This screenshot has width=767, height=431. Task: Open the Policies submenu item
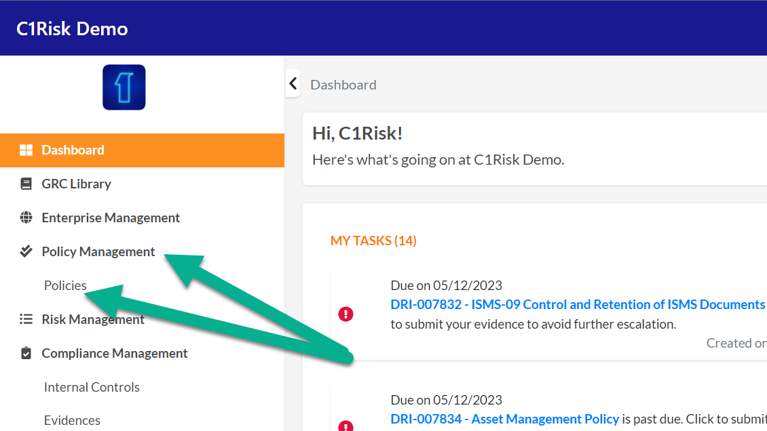(x=65, y=285)
